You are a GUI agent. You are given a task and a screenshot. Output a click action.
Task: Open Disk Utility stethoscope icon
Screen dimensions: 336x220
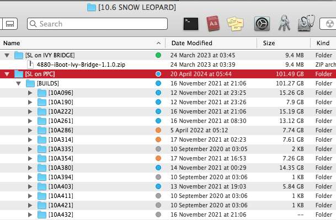(x=306, y=23)
